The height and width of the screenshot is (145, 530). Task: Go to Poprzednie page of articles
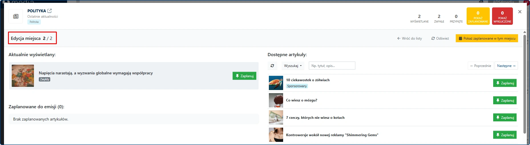point(480,66)
